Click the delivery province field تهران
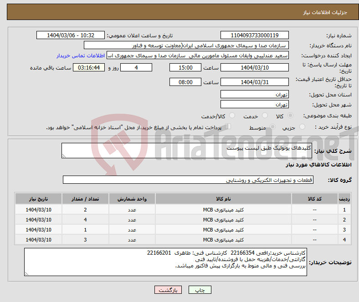The width and height of the screenshot is (359, 302). 254,95
